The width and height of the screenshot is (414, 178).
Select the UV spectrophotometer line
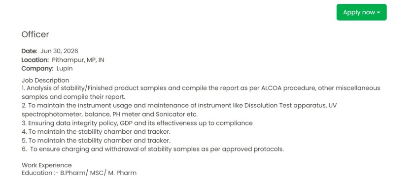click(x=109, y=114)
